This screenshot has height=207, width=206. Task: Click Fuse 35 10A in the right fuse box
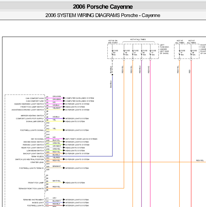click(194, 53)
